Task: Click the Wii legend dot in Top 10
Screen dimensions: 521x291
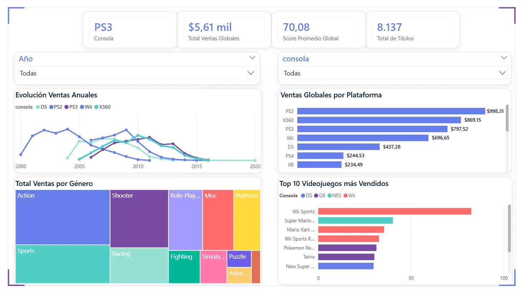Action: tap(345, 196)
